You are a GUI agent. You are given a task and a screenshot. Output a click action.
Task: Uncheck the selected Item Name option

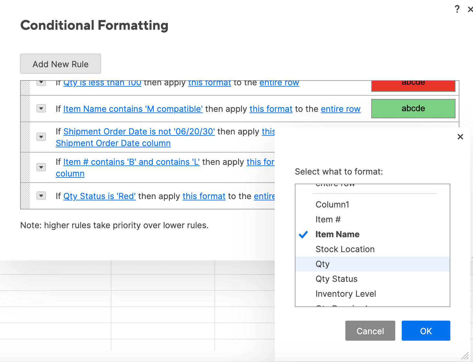click(337, 234)
